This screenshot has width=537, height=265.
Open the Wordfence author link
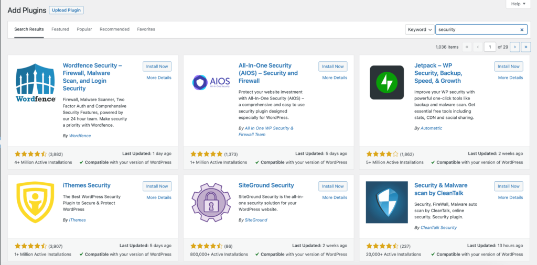click(x=80, y=136)
